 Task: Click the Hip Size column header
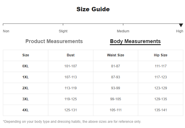(x=161, y=55)
